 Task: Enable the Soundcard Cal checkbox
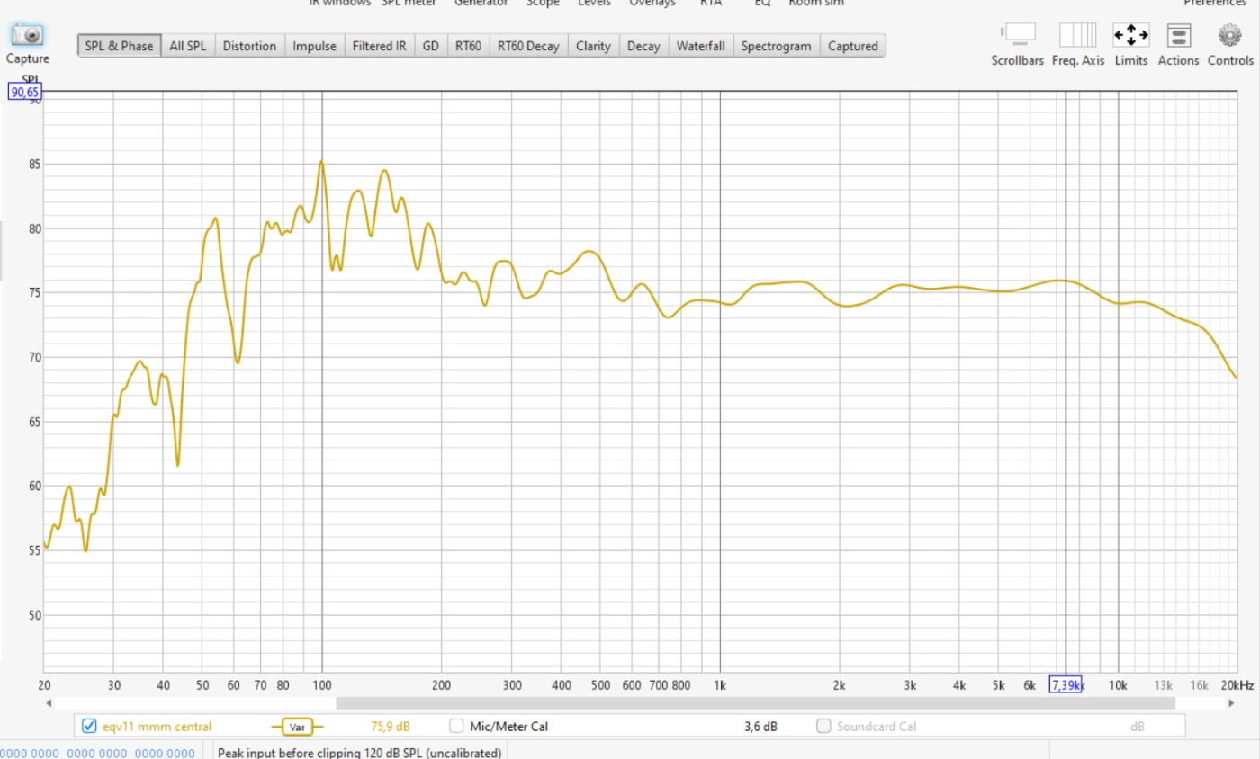[823, 727]
